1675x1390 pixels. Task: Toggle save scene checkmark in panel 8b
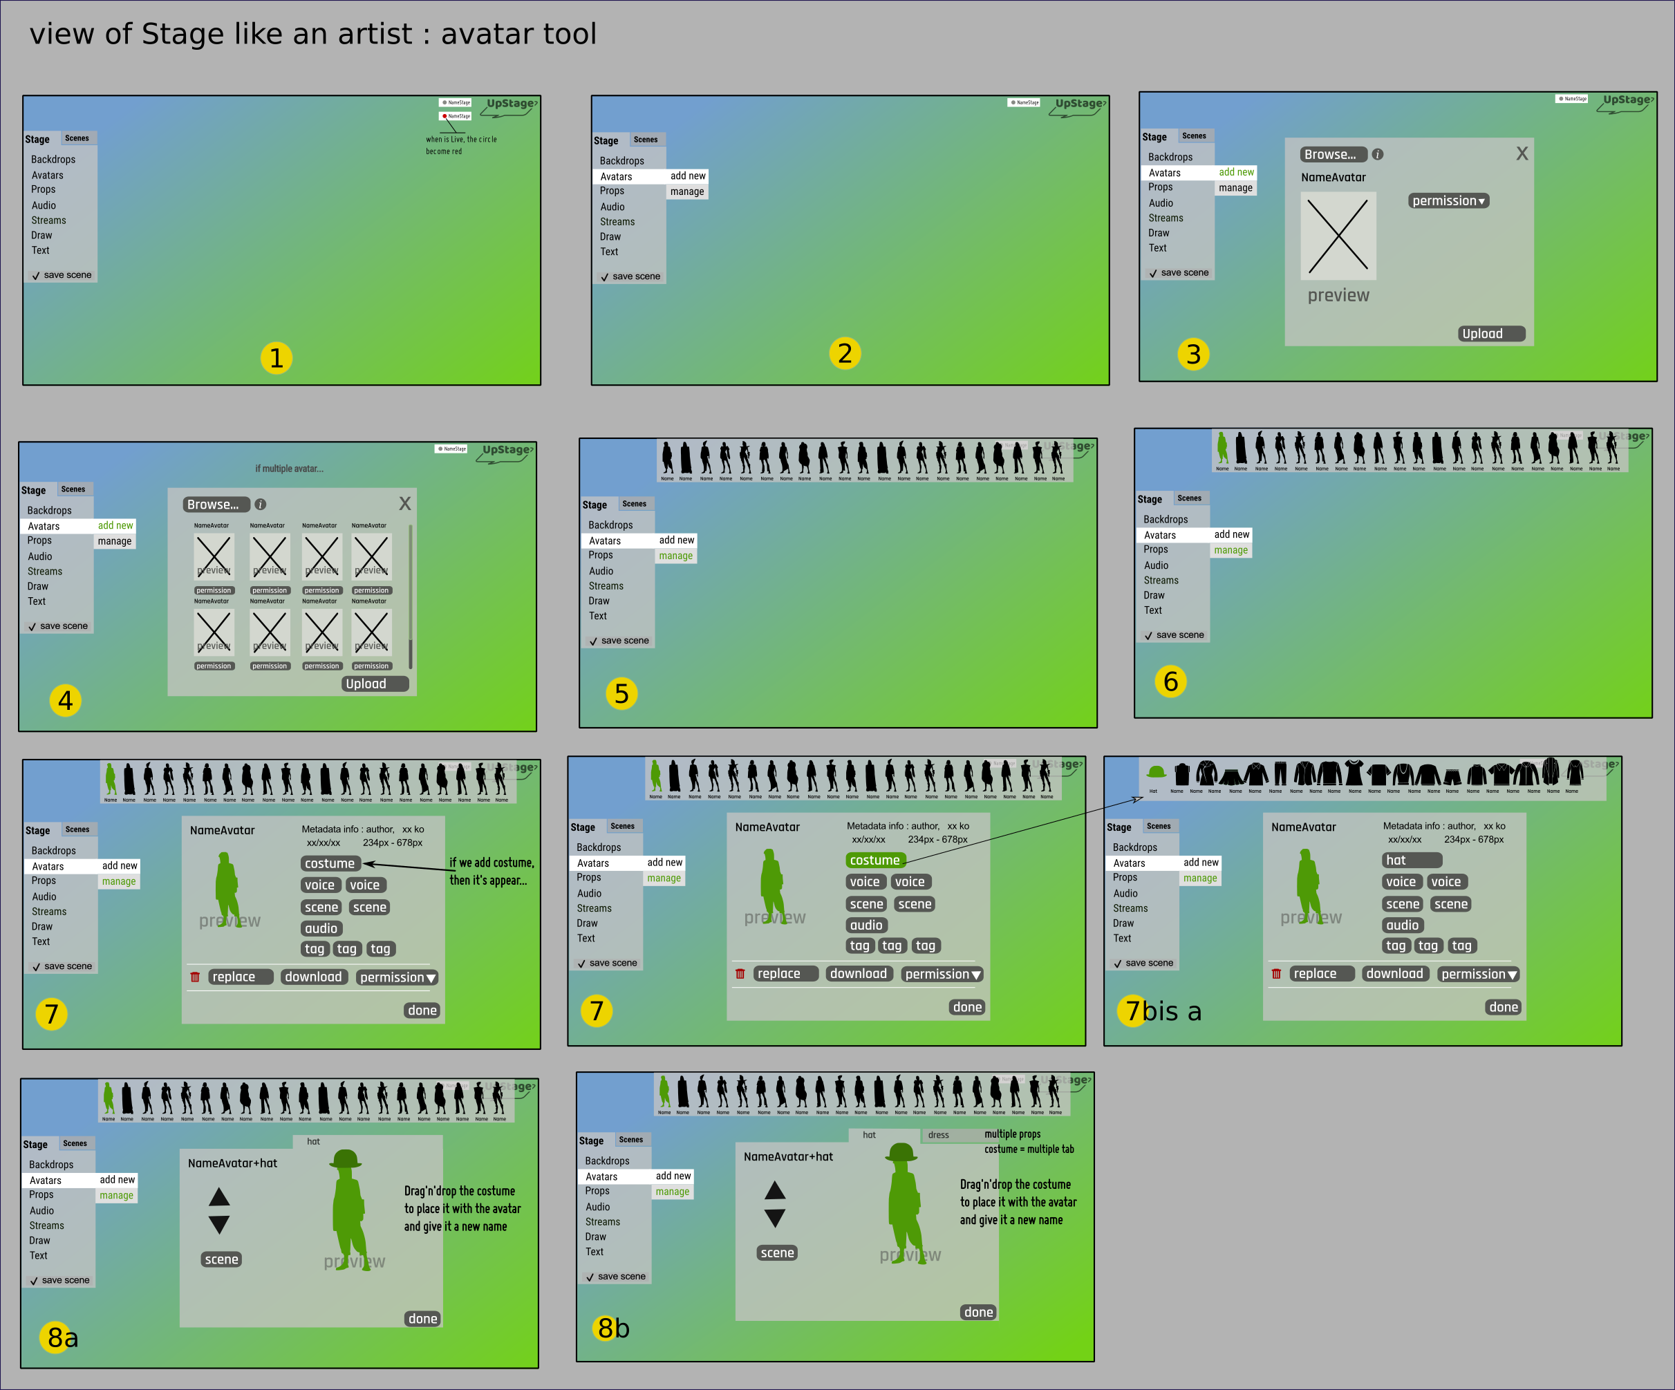coord(590,1277)
